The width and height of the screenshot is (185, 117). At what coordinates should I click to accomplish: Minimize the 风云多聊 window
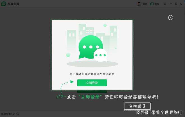pyautogui.click(x=171, y=4)
